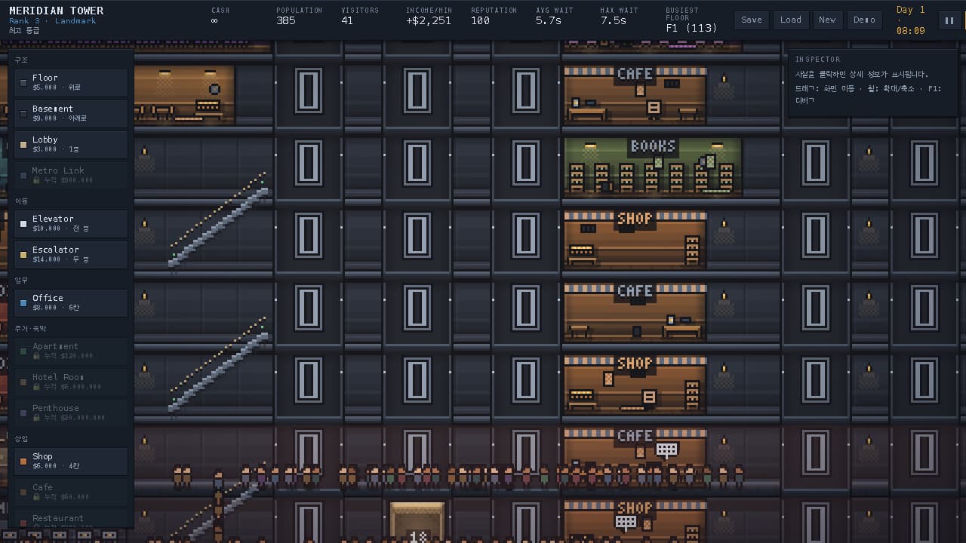This screenshot has width=966, height=543.
Task: Click the POPULATION 385 stat
Action: [x=299, y=17]
